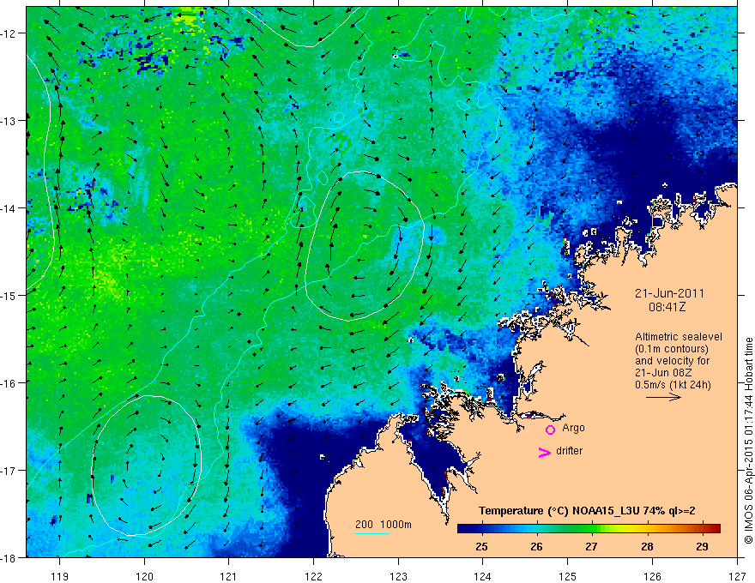Click the time text 08:41Z
The height and width of the screenshot is (583, 755).
point(667,307)
